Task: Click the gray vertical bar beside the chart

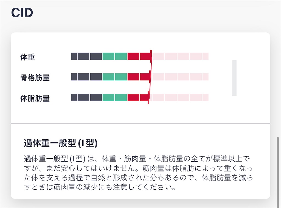Action: [x=234, y=78]
